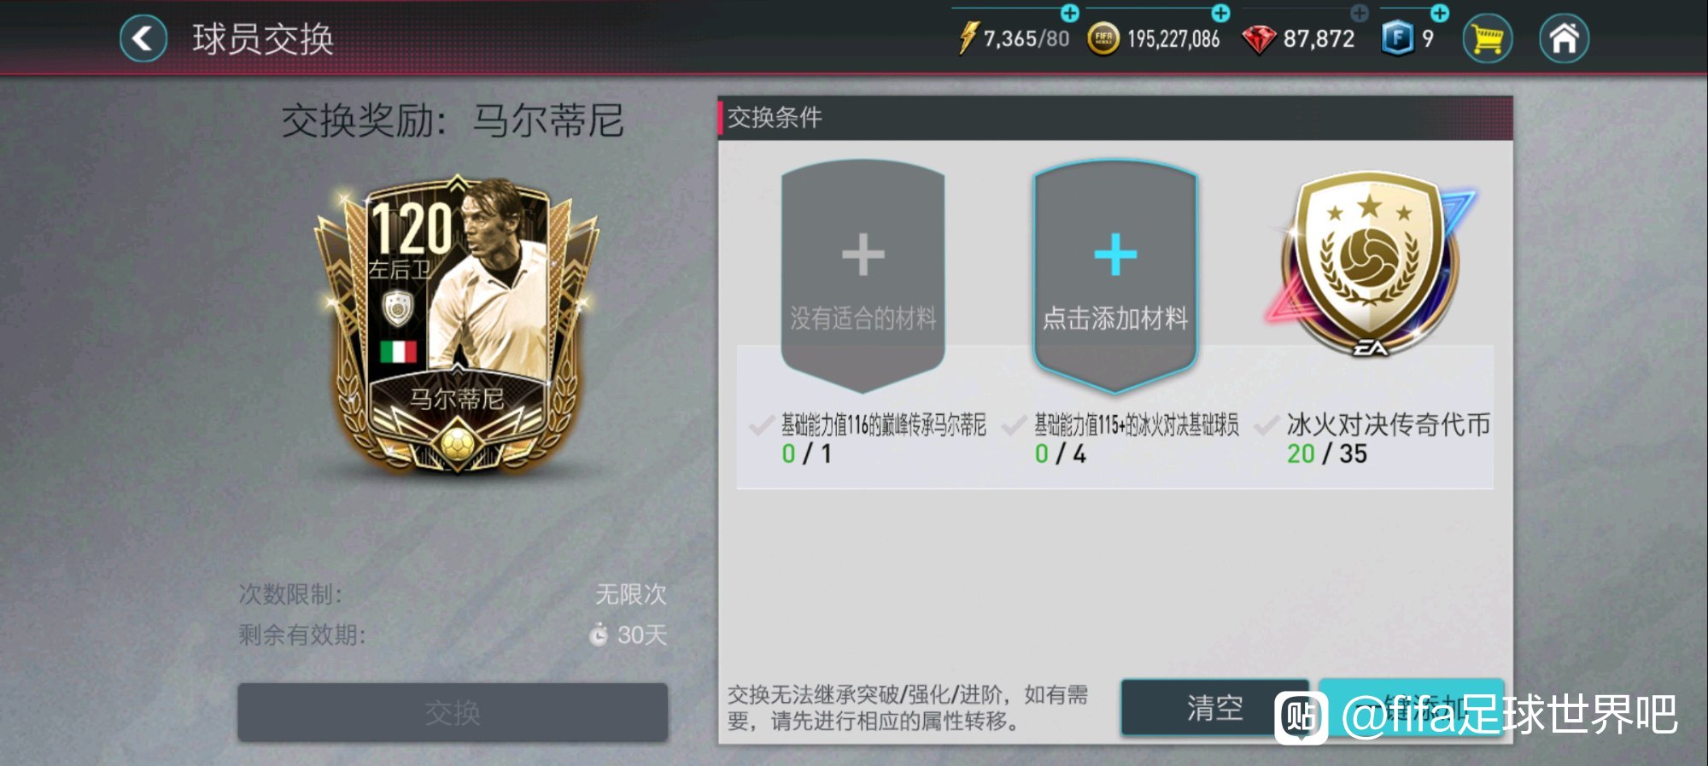This screenshot has height=766, width=1708.
Task: Tap checkmark for 冰火对决基础球员 requirement
Action: click(x=1014, y=425)
